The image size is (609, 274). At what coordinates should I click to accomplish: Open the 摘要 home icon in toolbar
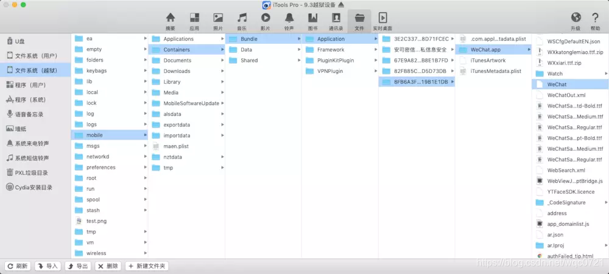point(170,21)
